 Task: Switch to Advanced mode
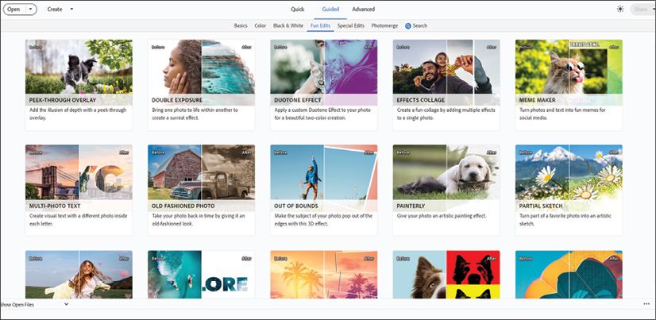tap(364, 10)
